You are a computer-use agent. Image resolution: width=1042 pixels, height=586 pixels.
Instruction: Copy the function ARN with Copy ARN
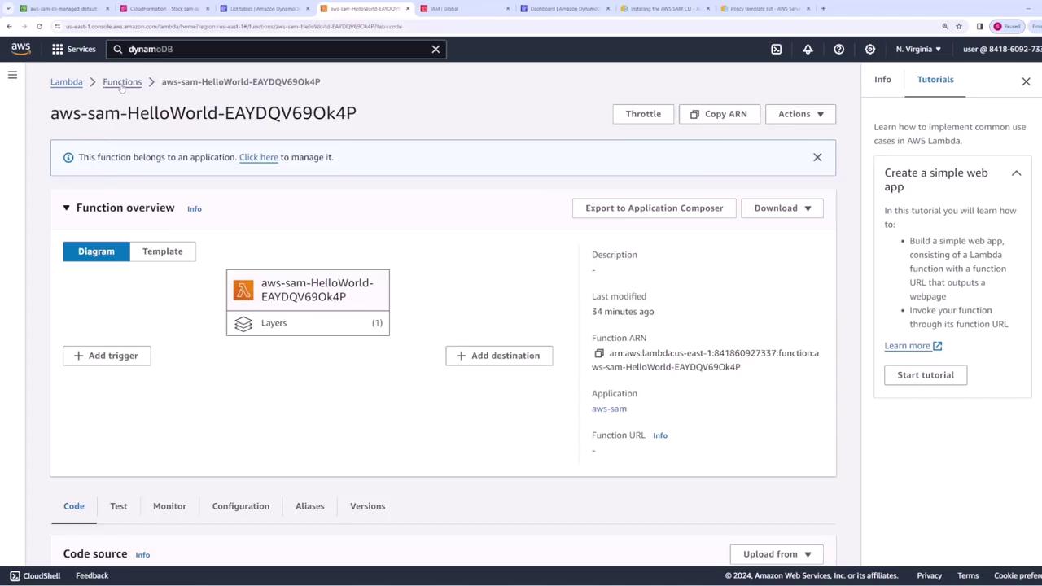(719, 114)
